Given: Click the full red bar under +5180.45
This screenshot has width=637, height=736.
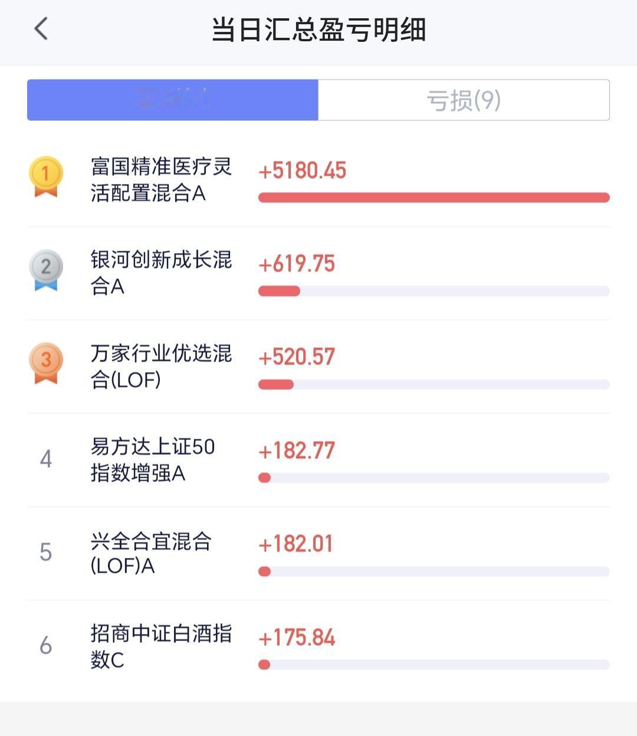Looking at the screenshot, I should pyautogui.click(x=434, y=198).
